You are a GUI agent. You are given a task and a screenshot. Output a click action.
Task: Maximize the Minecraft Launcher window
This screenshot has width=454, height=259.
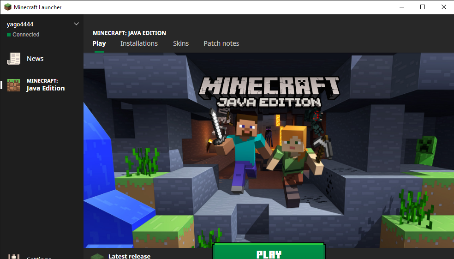(x=423, y=7)
